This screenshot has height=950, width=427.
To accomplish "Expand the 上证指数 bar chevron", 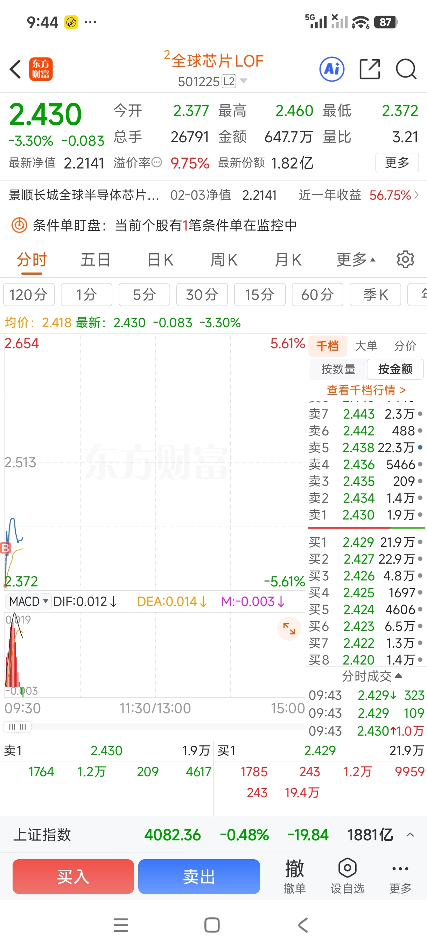I will (410, 835).
